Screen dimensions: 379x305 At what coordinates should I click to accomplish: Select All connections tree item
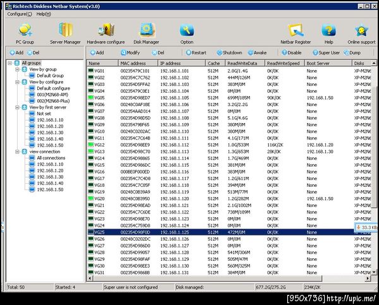pos(51,158)
